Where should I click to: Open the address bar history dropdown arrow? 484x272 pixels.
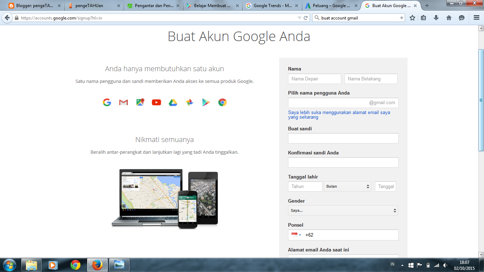(299, 18)
